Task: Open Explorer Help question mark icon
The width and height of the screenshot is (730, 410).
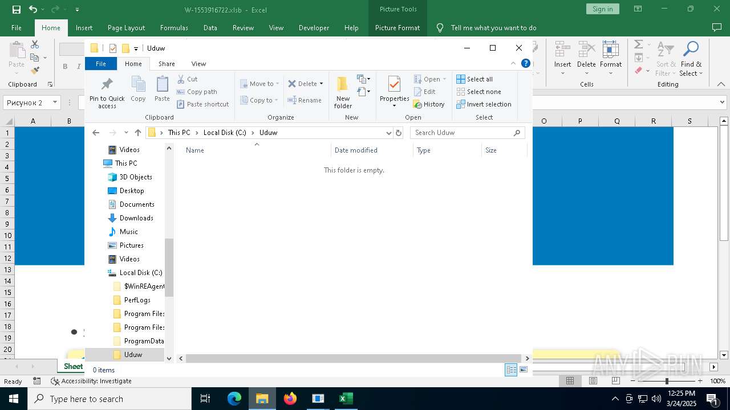Action: coord(526,63)
